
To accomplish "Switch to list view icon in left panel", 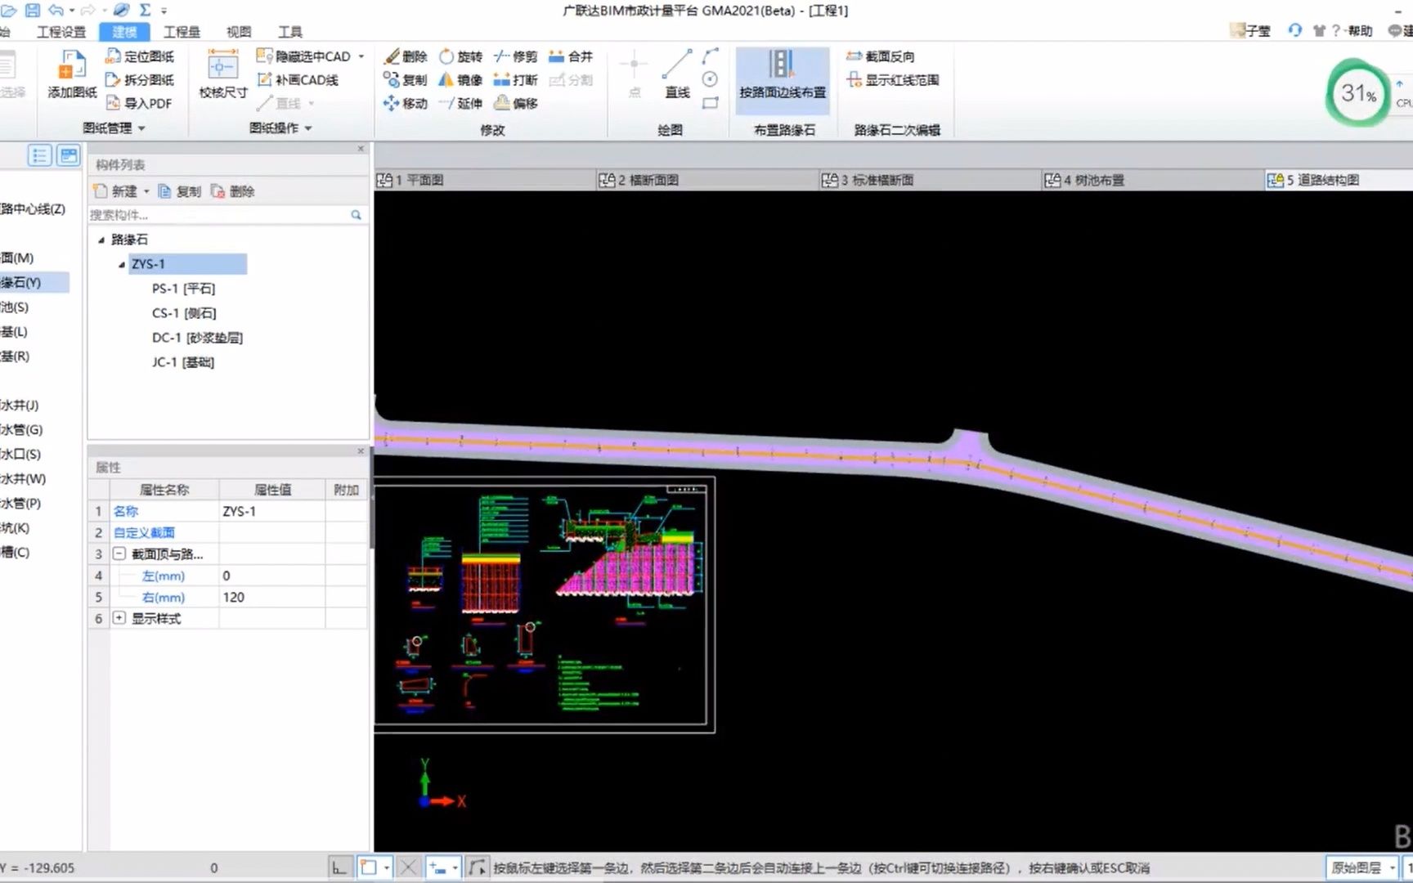I will [x=39, y=155].
